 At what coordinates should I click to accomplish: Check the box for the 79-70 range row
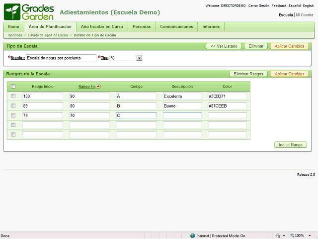click(13, 115)
